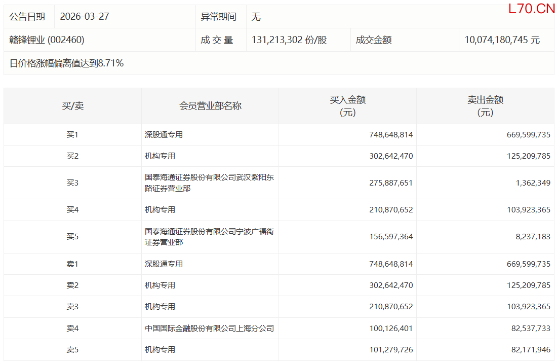
Task: Click the 会员营业部名称 column header
Action: point(210,106)
